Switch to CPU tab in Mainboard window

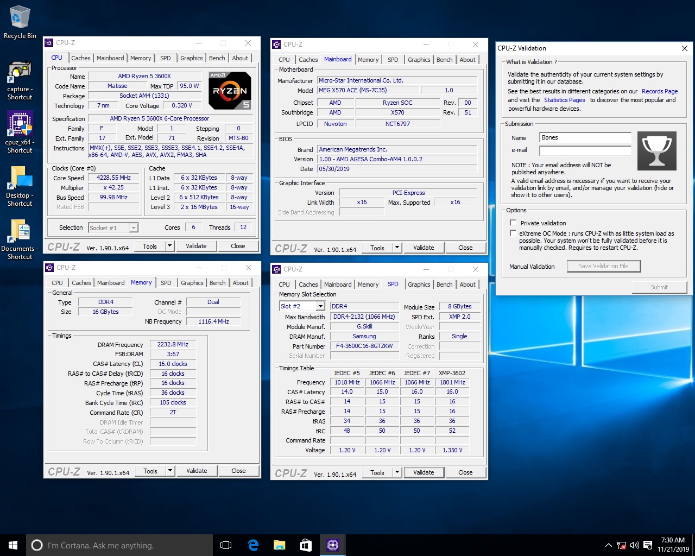(x=285, y=60)
